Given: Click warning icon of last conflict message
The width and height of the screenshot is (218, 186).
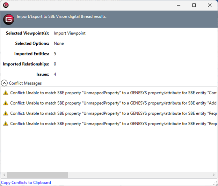Looking at the screenshot, I should [6, 124].
